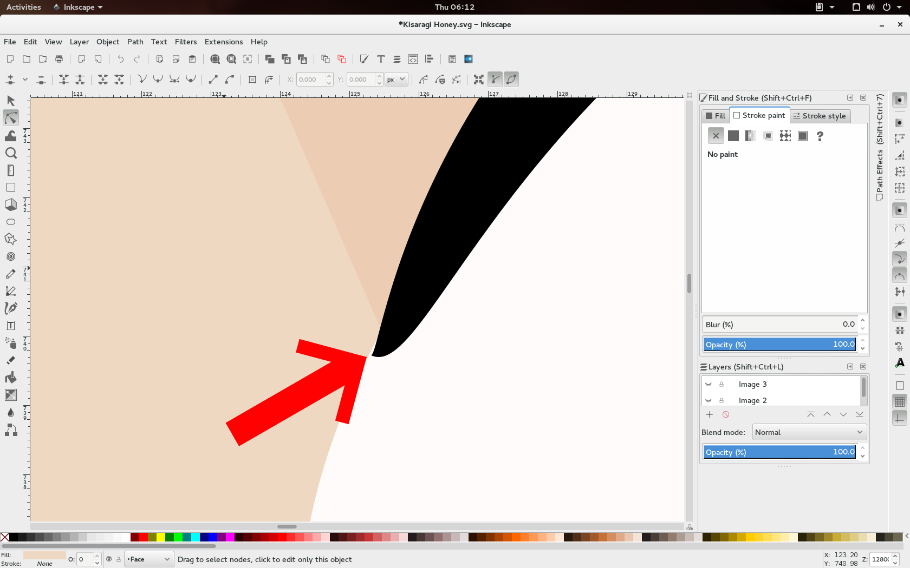The height and width of the screenshot is (568, 910).
Task: Switch to the Stroke style tab
Action: [820, 116]
